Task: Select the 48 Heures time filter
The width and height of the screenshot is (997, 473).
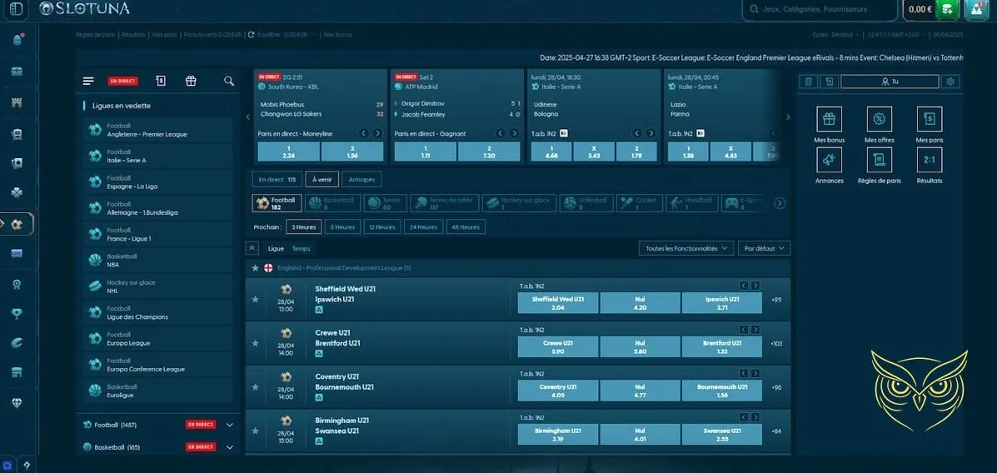Action: 466,227
